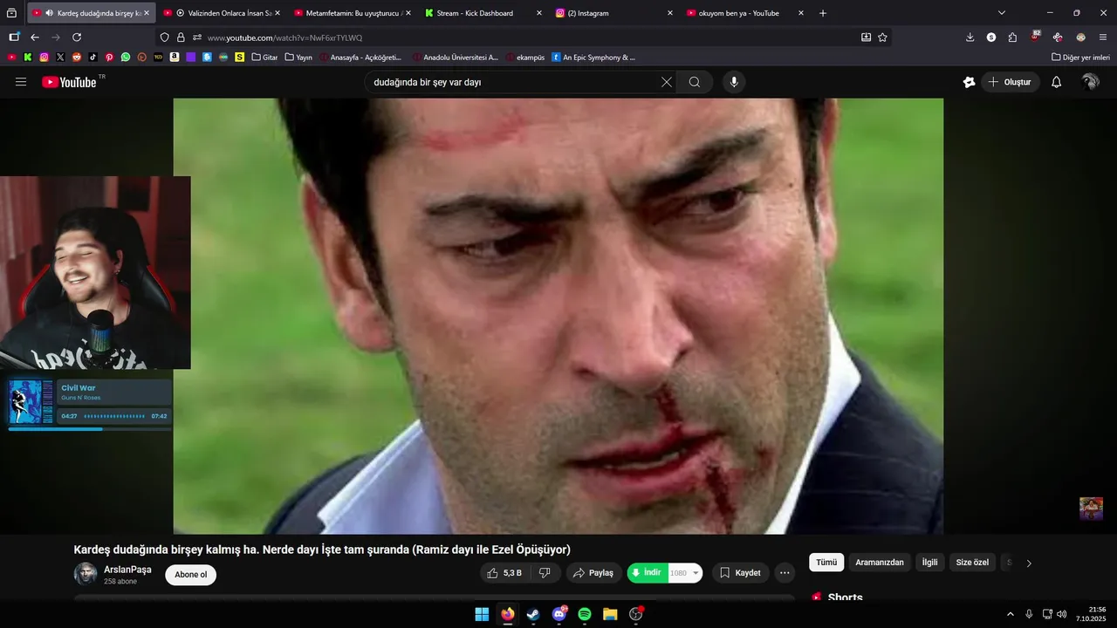Open the Yayın bookmarks folder
The height and width of the screenshot is (628, 1117).
pos(298,57)
